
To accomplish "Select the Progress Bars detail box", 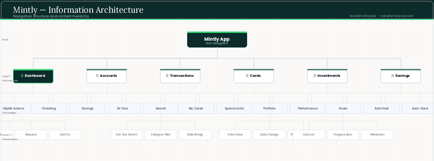I will (343, 135).
